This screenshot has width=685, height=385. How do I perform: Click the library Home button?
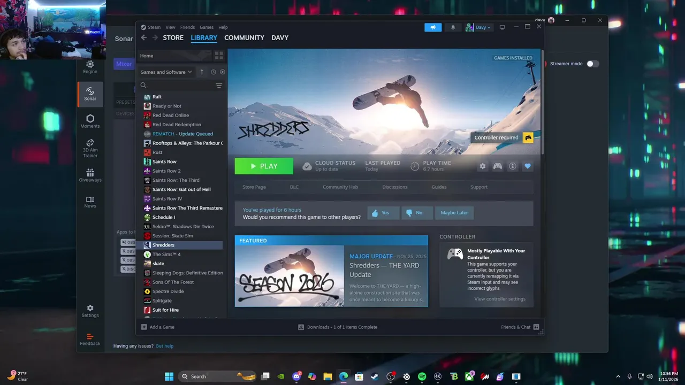click(x=174, y=56)
